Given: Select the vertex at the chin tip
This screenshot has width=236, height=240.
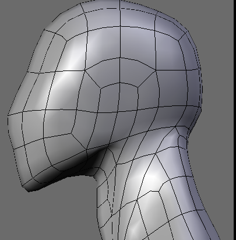Looking at the screenshot, I should coord(29,192).
